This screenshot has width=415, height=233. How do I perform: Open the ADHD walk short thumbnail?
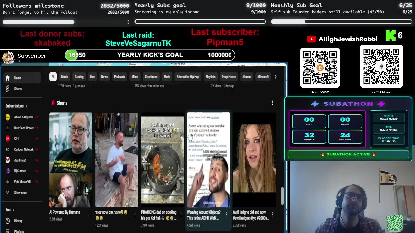(208, 160)
